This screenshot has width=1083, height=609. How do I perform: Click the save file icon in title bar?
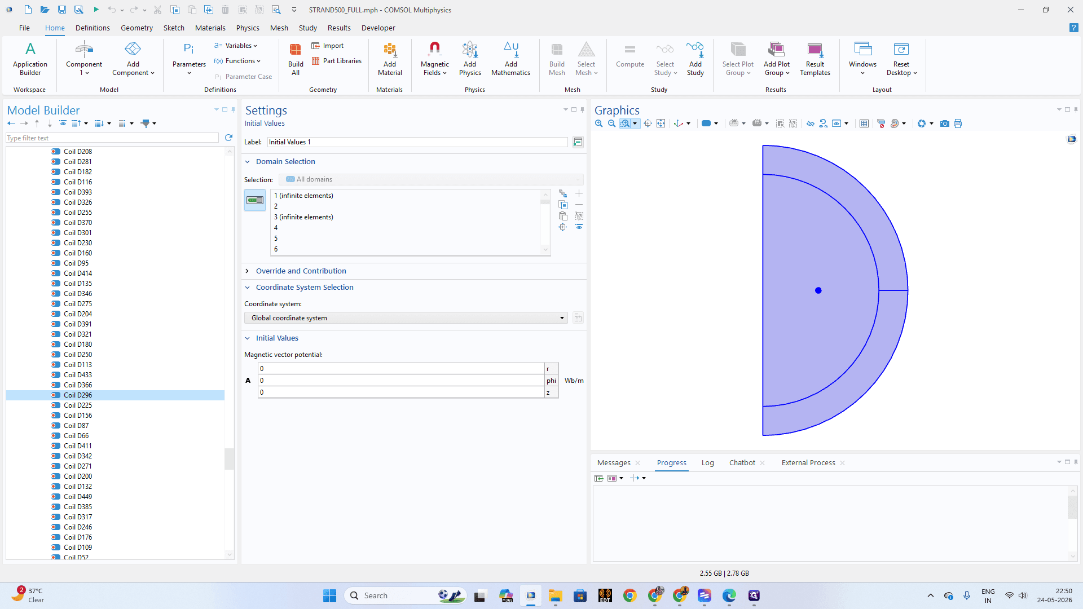(62, 10)
